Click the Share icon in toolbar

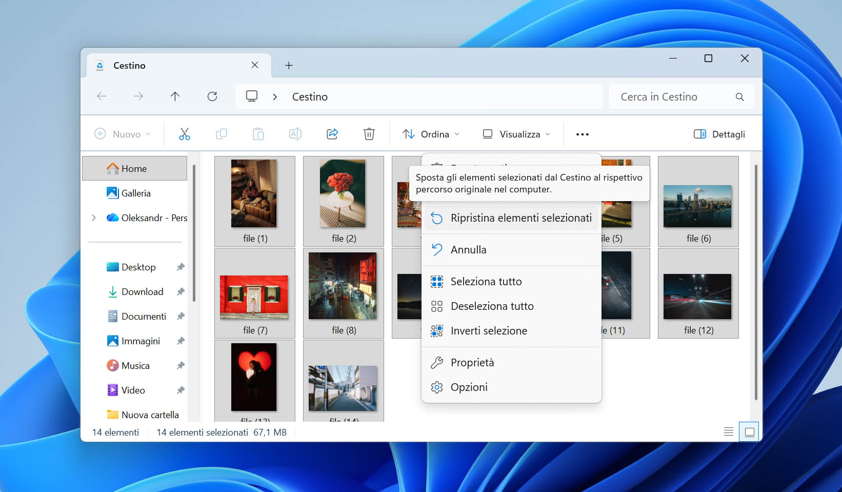point(332,134)
